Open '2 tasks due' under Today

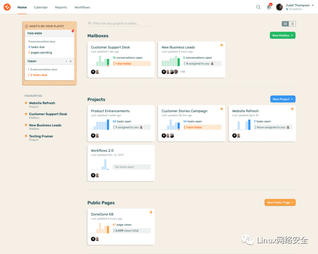(x=39, y=75)
